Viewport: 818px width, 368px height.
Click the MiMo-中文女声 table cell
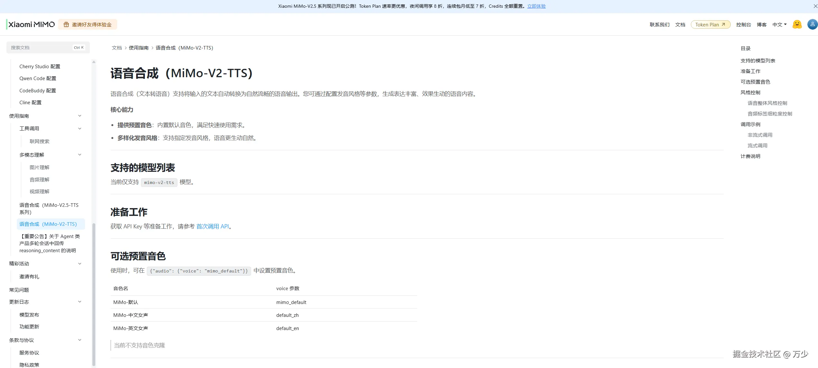pyautogui.click(x=130, y=315)
